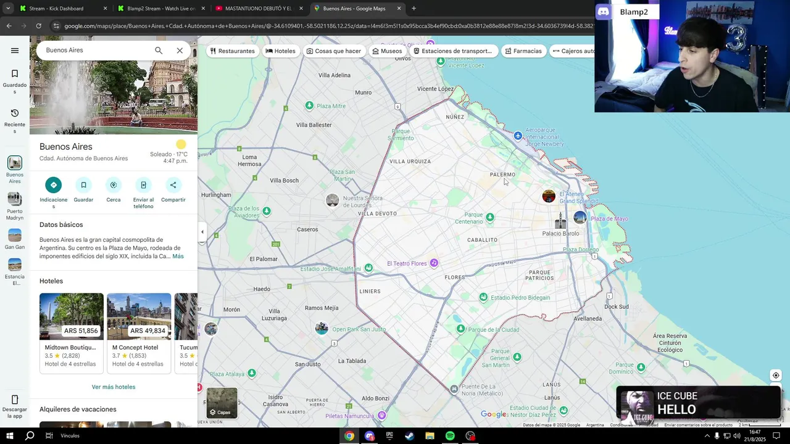Click the El Teatro Flores marker
Viewport: 790px width, 444px height.
tap(434, 263)
